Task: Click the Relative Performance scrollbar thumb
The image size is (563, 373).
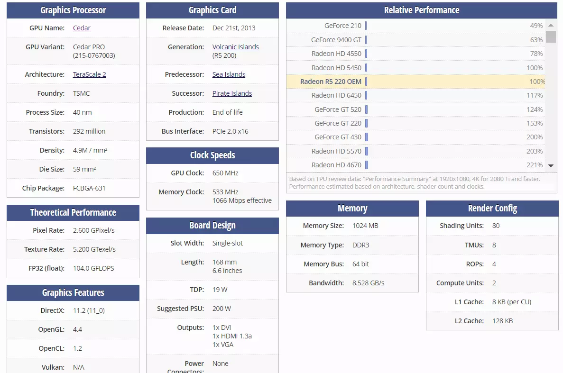Action: point(551,36)
